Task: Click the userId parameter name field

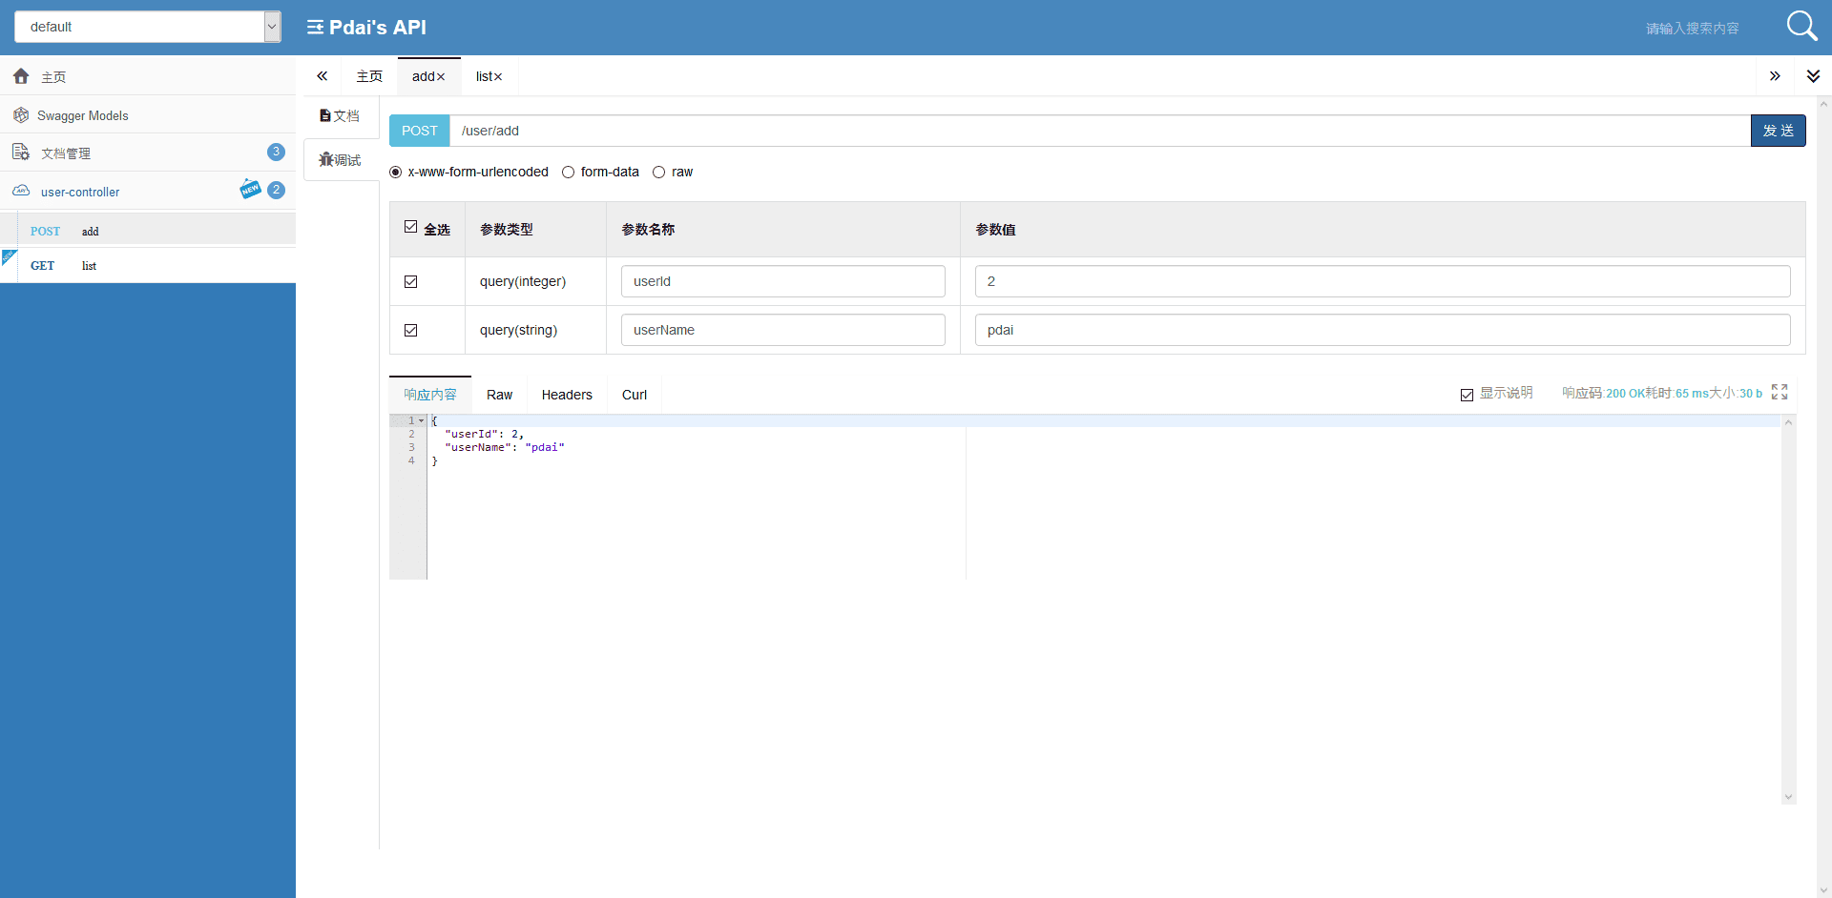Action: pyautogui.click(x=782, y=281)
